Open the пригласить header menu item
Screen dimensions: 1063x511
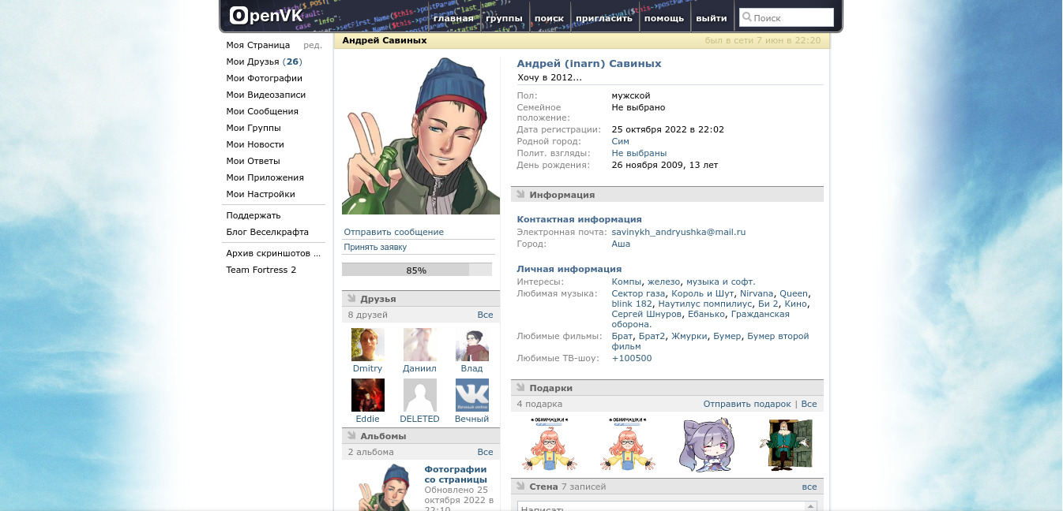pos(604,18)
